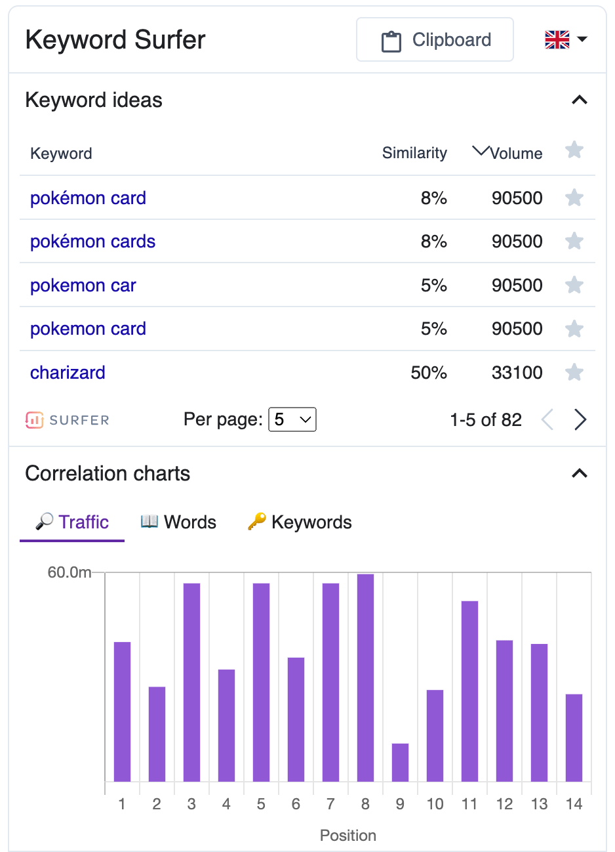615x852 pixels.
Task: Go to next page of keyword ideas
Action: (580, 419)
